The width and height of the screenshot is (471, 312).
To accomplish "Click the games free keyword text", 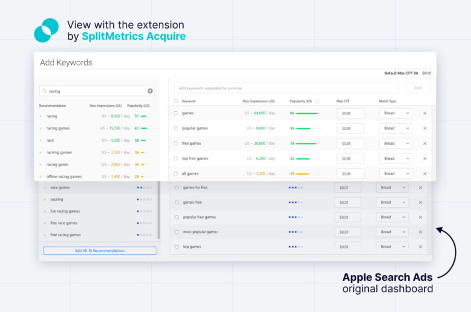I will coord(193,203).
